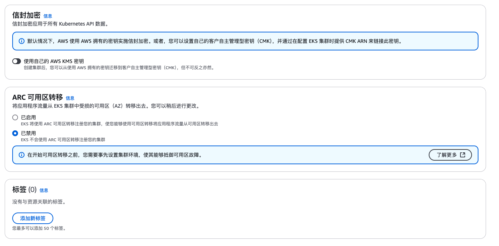Click the text 信封加密应用于所有 Kubernetes API 数据。
This screenshot has width=499, height=246.
coord(60,24)
